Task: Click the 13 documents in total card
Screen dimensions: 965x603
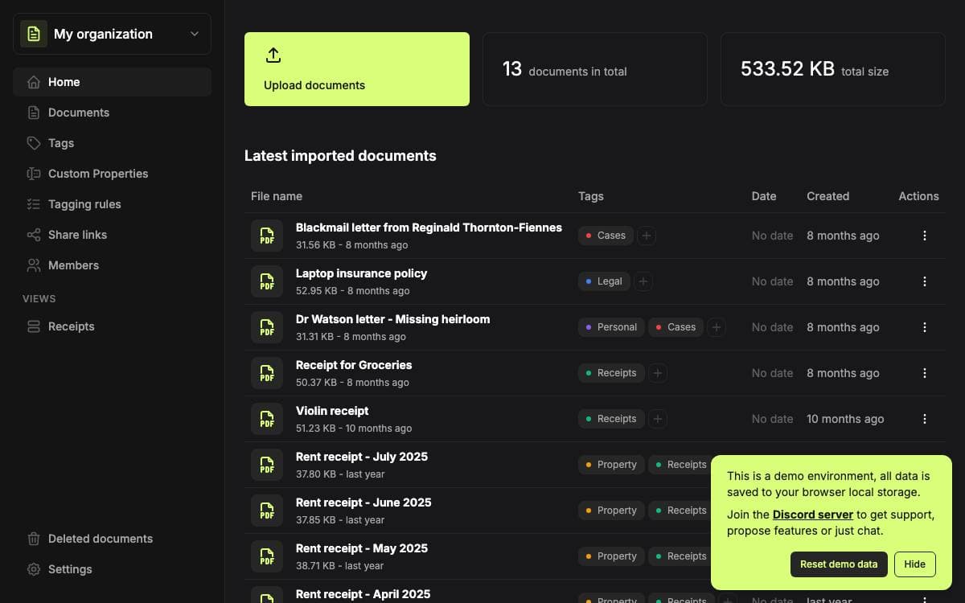Action: [x=595, y=69]
